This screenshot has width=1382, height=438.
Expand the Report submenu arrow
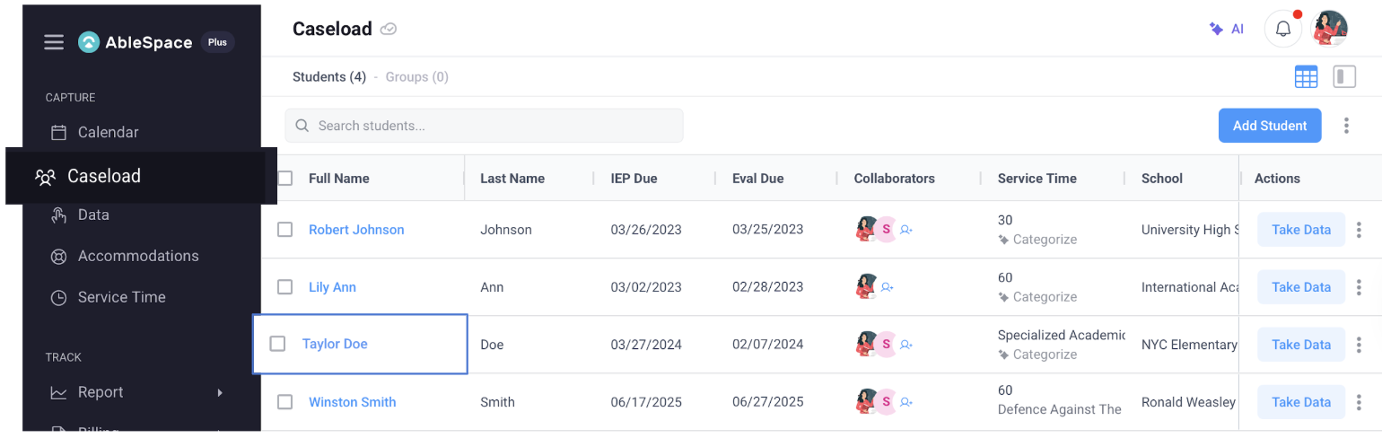tap(220, 392)
